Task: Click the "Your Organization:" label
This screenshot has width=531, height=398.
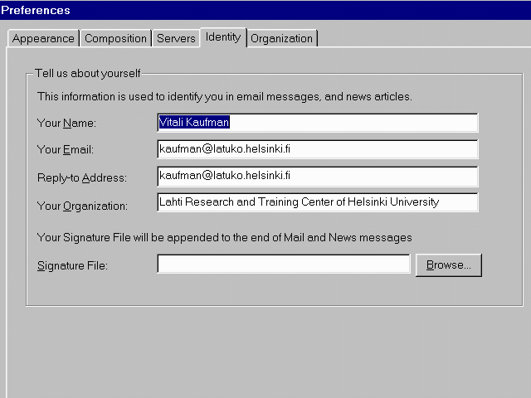Action: [x=82, y=206]
